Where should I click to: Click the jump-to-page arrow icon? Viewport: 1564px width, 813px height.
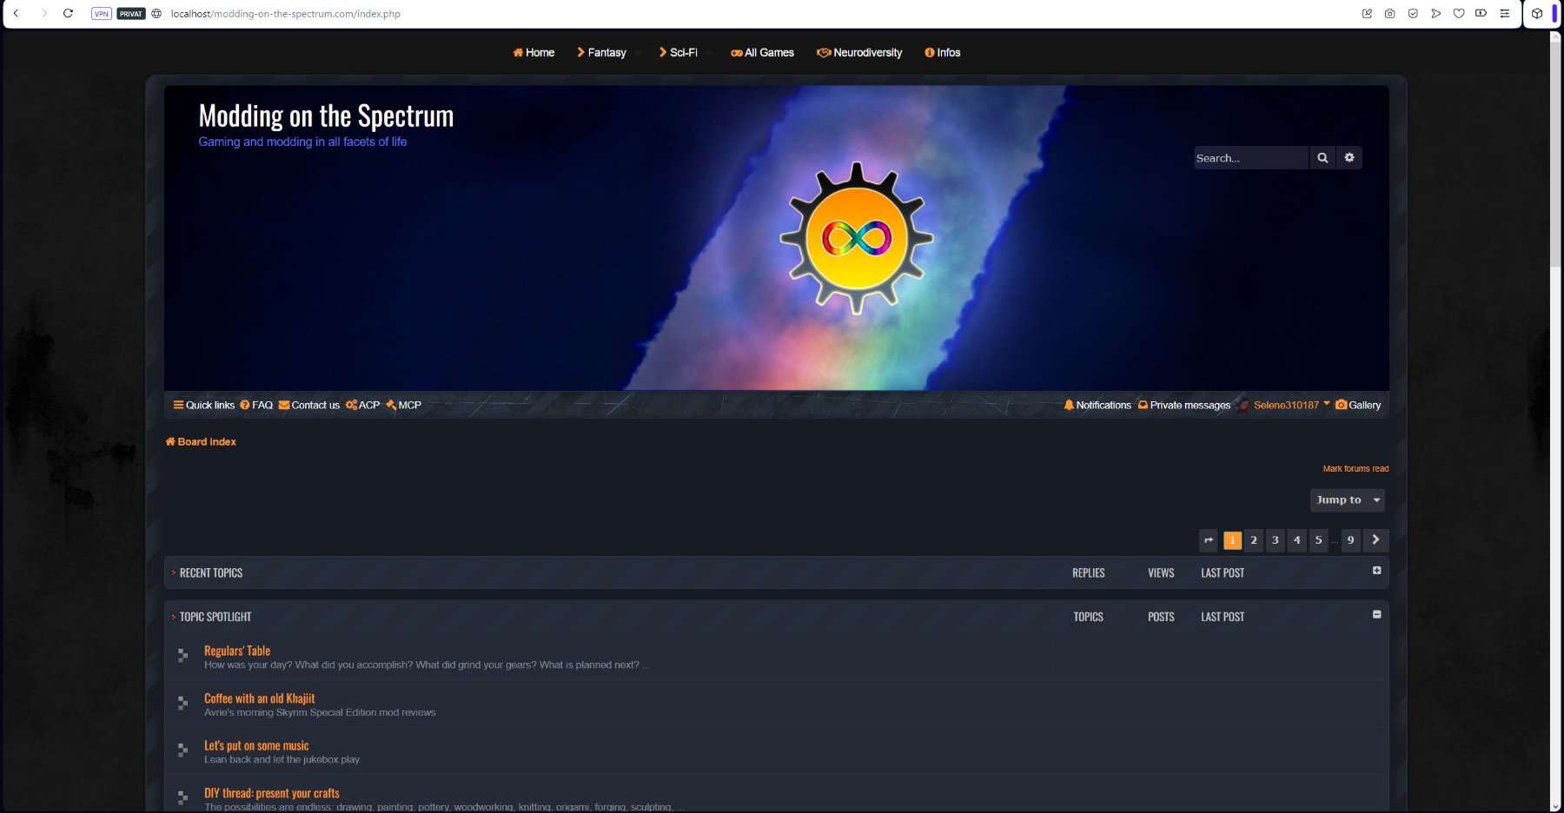coord(1208,540)
